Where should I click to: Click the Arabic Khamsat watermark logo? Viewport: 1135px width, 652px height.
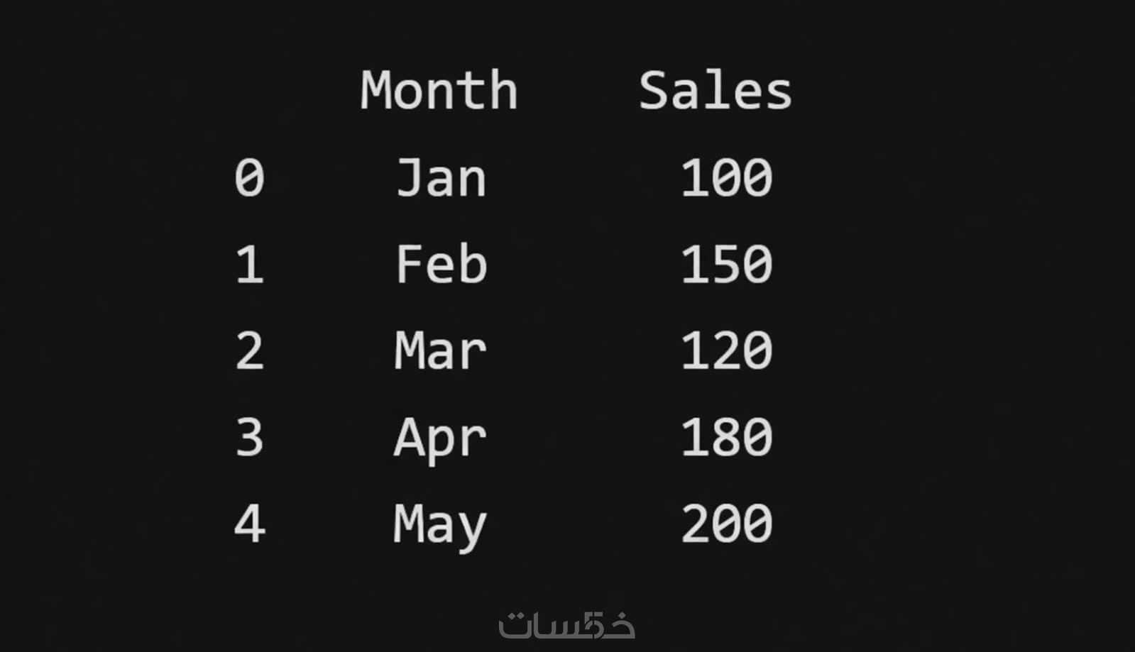click(566, 625)
